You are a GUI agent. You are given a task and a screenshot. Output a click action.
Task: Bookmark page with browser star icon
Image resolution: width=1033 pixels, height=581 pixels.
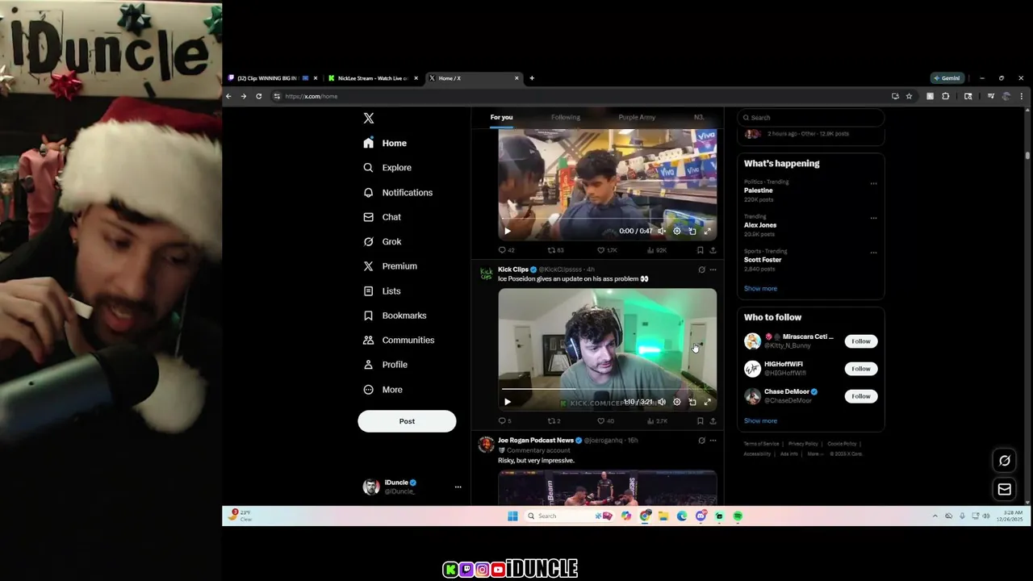click(909, 96)
